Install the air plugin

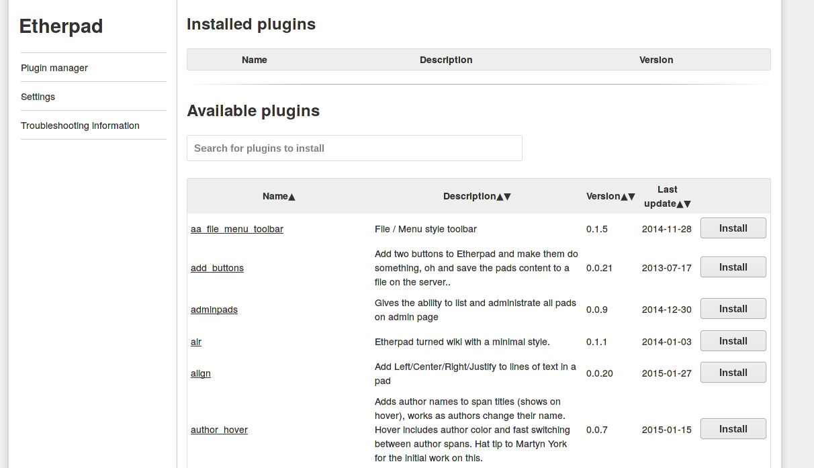click(733, 341)
